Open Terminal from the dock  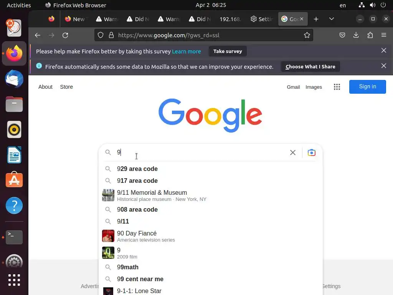tap(14, 237)
